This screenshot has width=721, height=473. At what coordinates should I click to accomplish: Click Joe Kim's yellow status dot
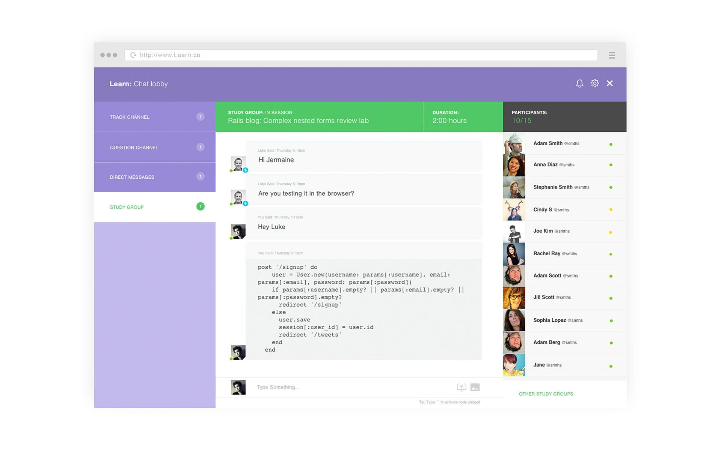(611, 232)
